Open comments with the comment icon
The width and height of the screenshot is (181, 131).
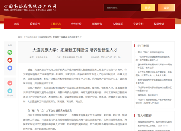tap(10, 90)
